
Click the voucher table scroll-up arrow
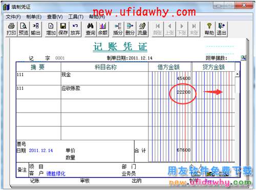tap(238, 74)
